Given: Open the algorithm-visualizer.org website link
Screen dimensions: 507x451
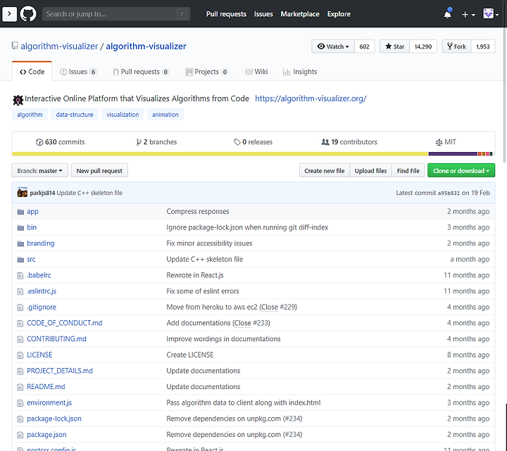Looking at the screenshot, I should click(x=311, y=99).
